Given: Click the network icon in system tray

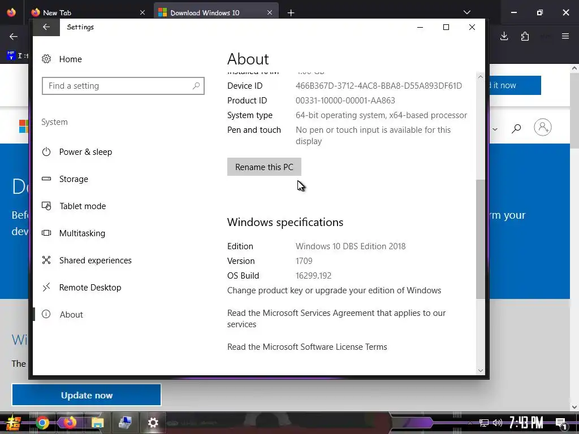Looking at the screenshot, I should click(484, 423).
